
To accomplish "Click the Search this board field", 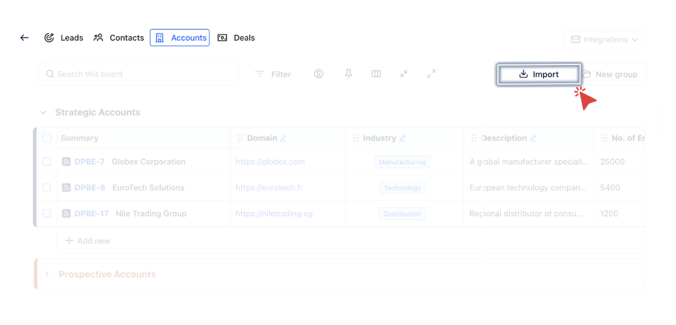I will pyautogui.click(x=139, y=74).
